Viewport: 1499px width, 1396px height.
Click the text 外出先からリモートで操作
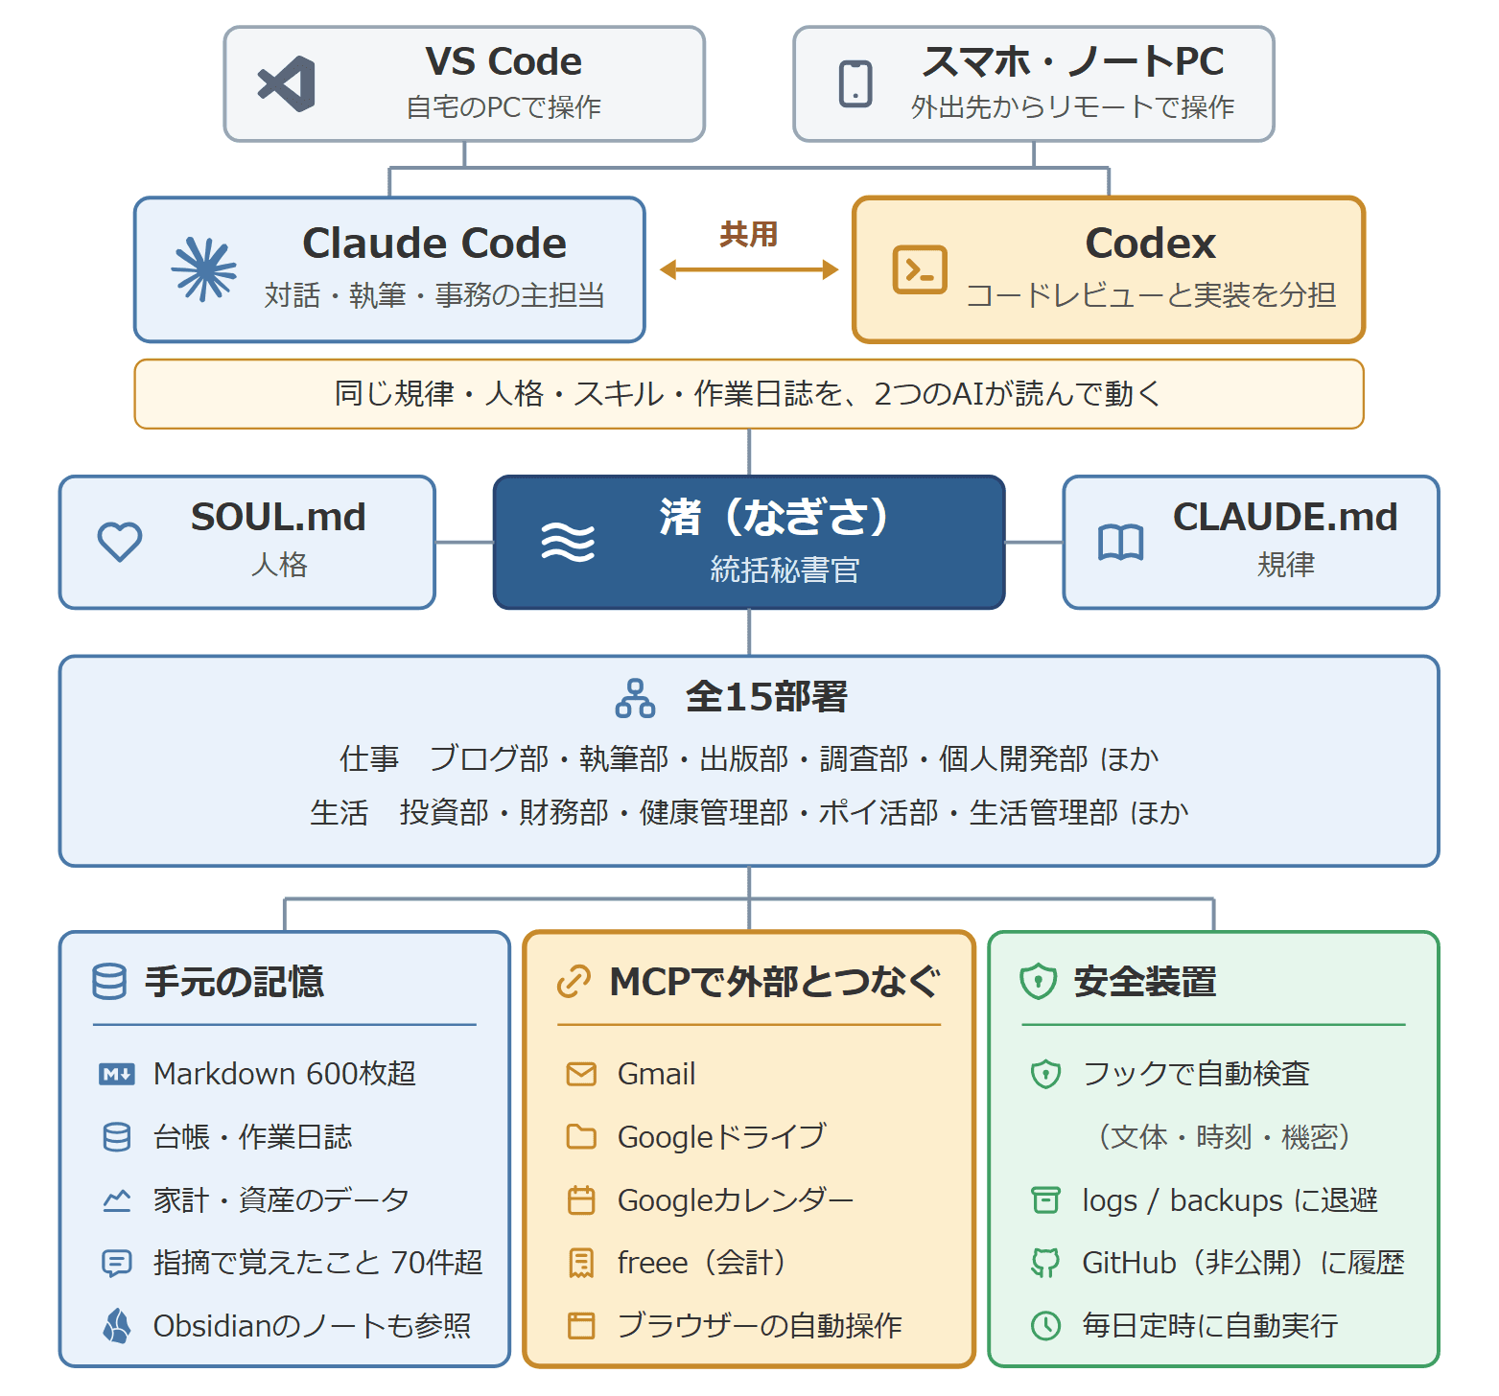click(x=1072, y=106)
